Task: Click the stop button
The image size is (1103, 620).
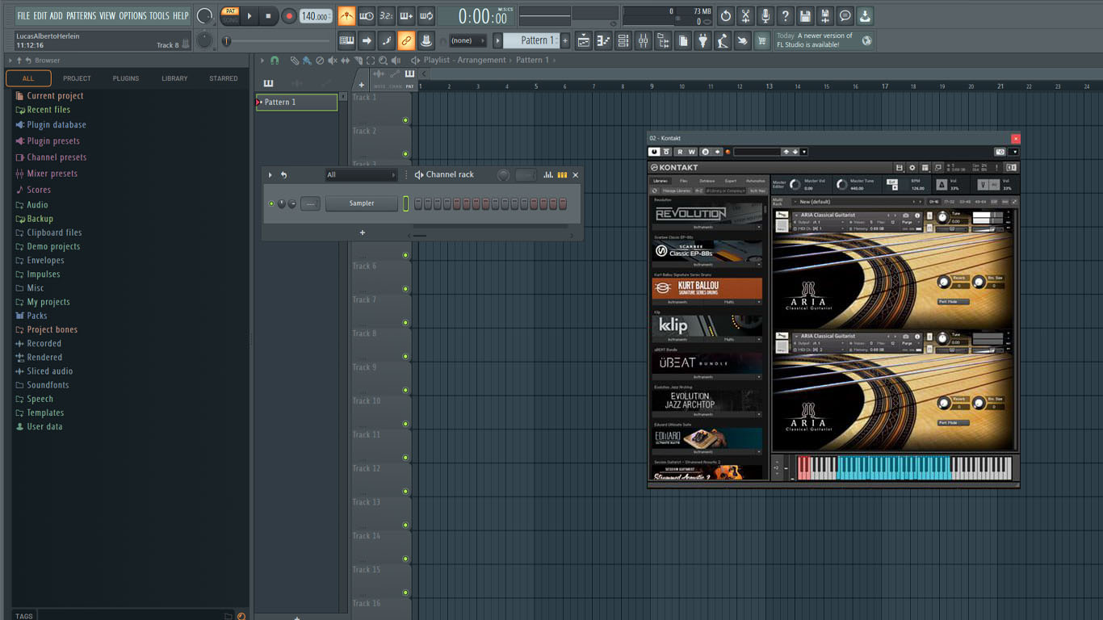Action: (x=269, y=15)
